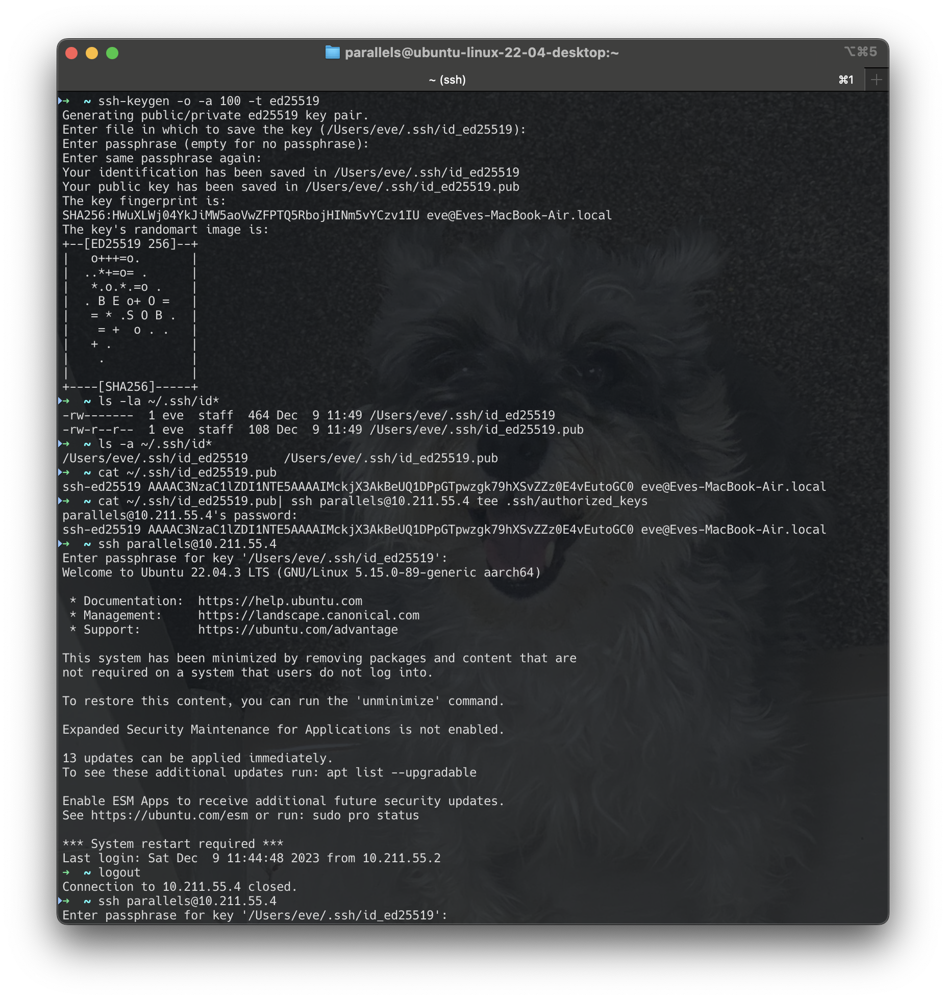Select the "~ (ssh)" tab

[447, 80]
